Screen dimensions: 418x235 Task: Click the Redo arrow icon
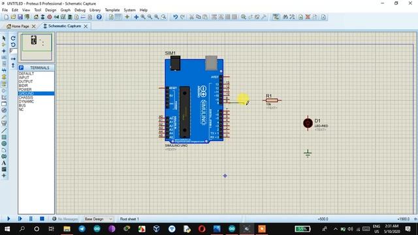coord(182,17)
